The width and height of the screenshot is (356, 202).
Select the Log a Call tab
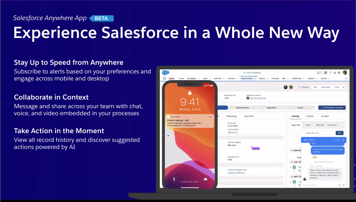click(295, 125)
